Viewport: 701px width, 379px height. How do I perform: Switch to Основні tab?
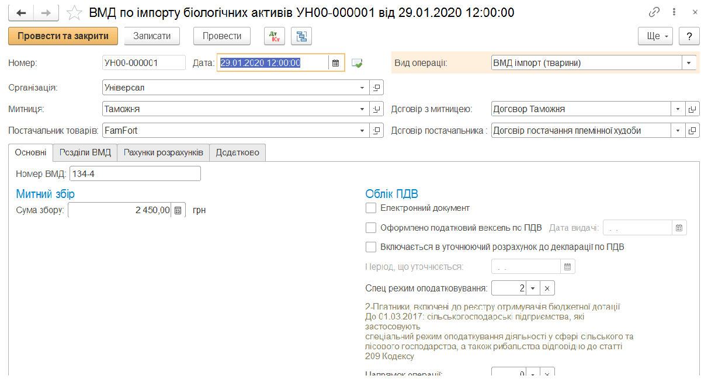click(31, 152)
